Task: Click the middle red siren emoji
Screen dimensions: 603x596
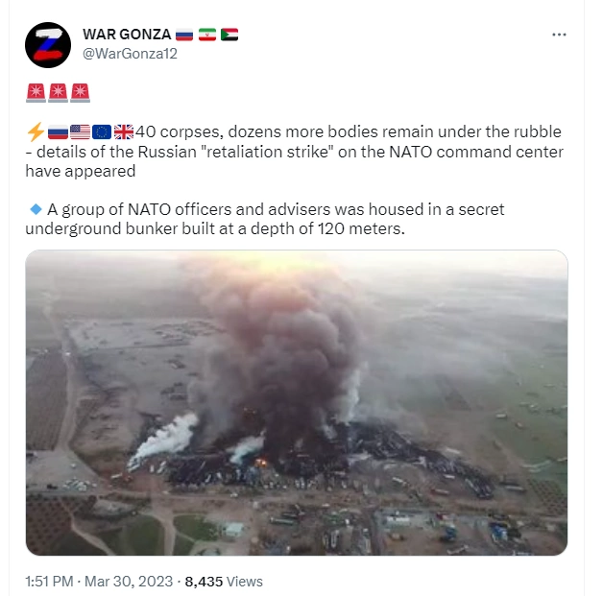Action: pos(58,93)
